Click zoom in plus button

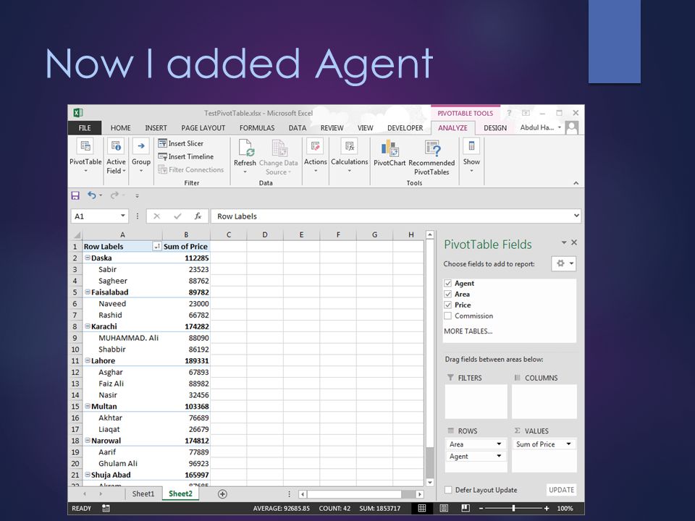pyautogui.click(x=547, y=509)
